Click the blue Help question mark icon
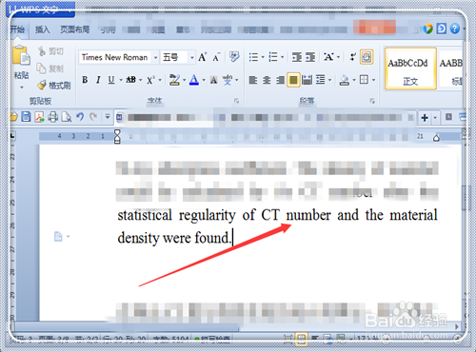476x352 pixels. tap(455, 29)
